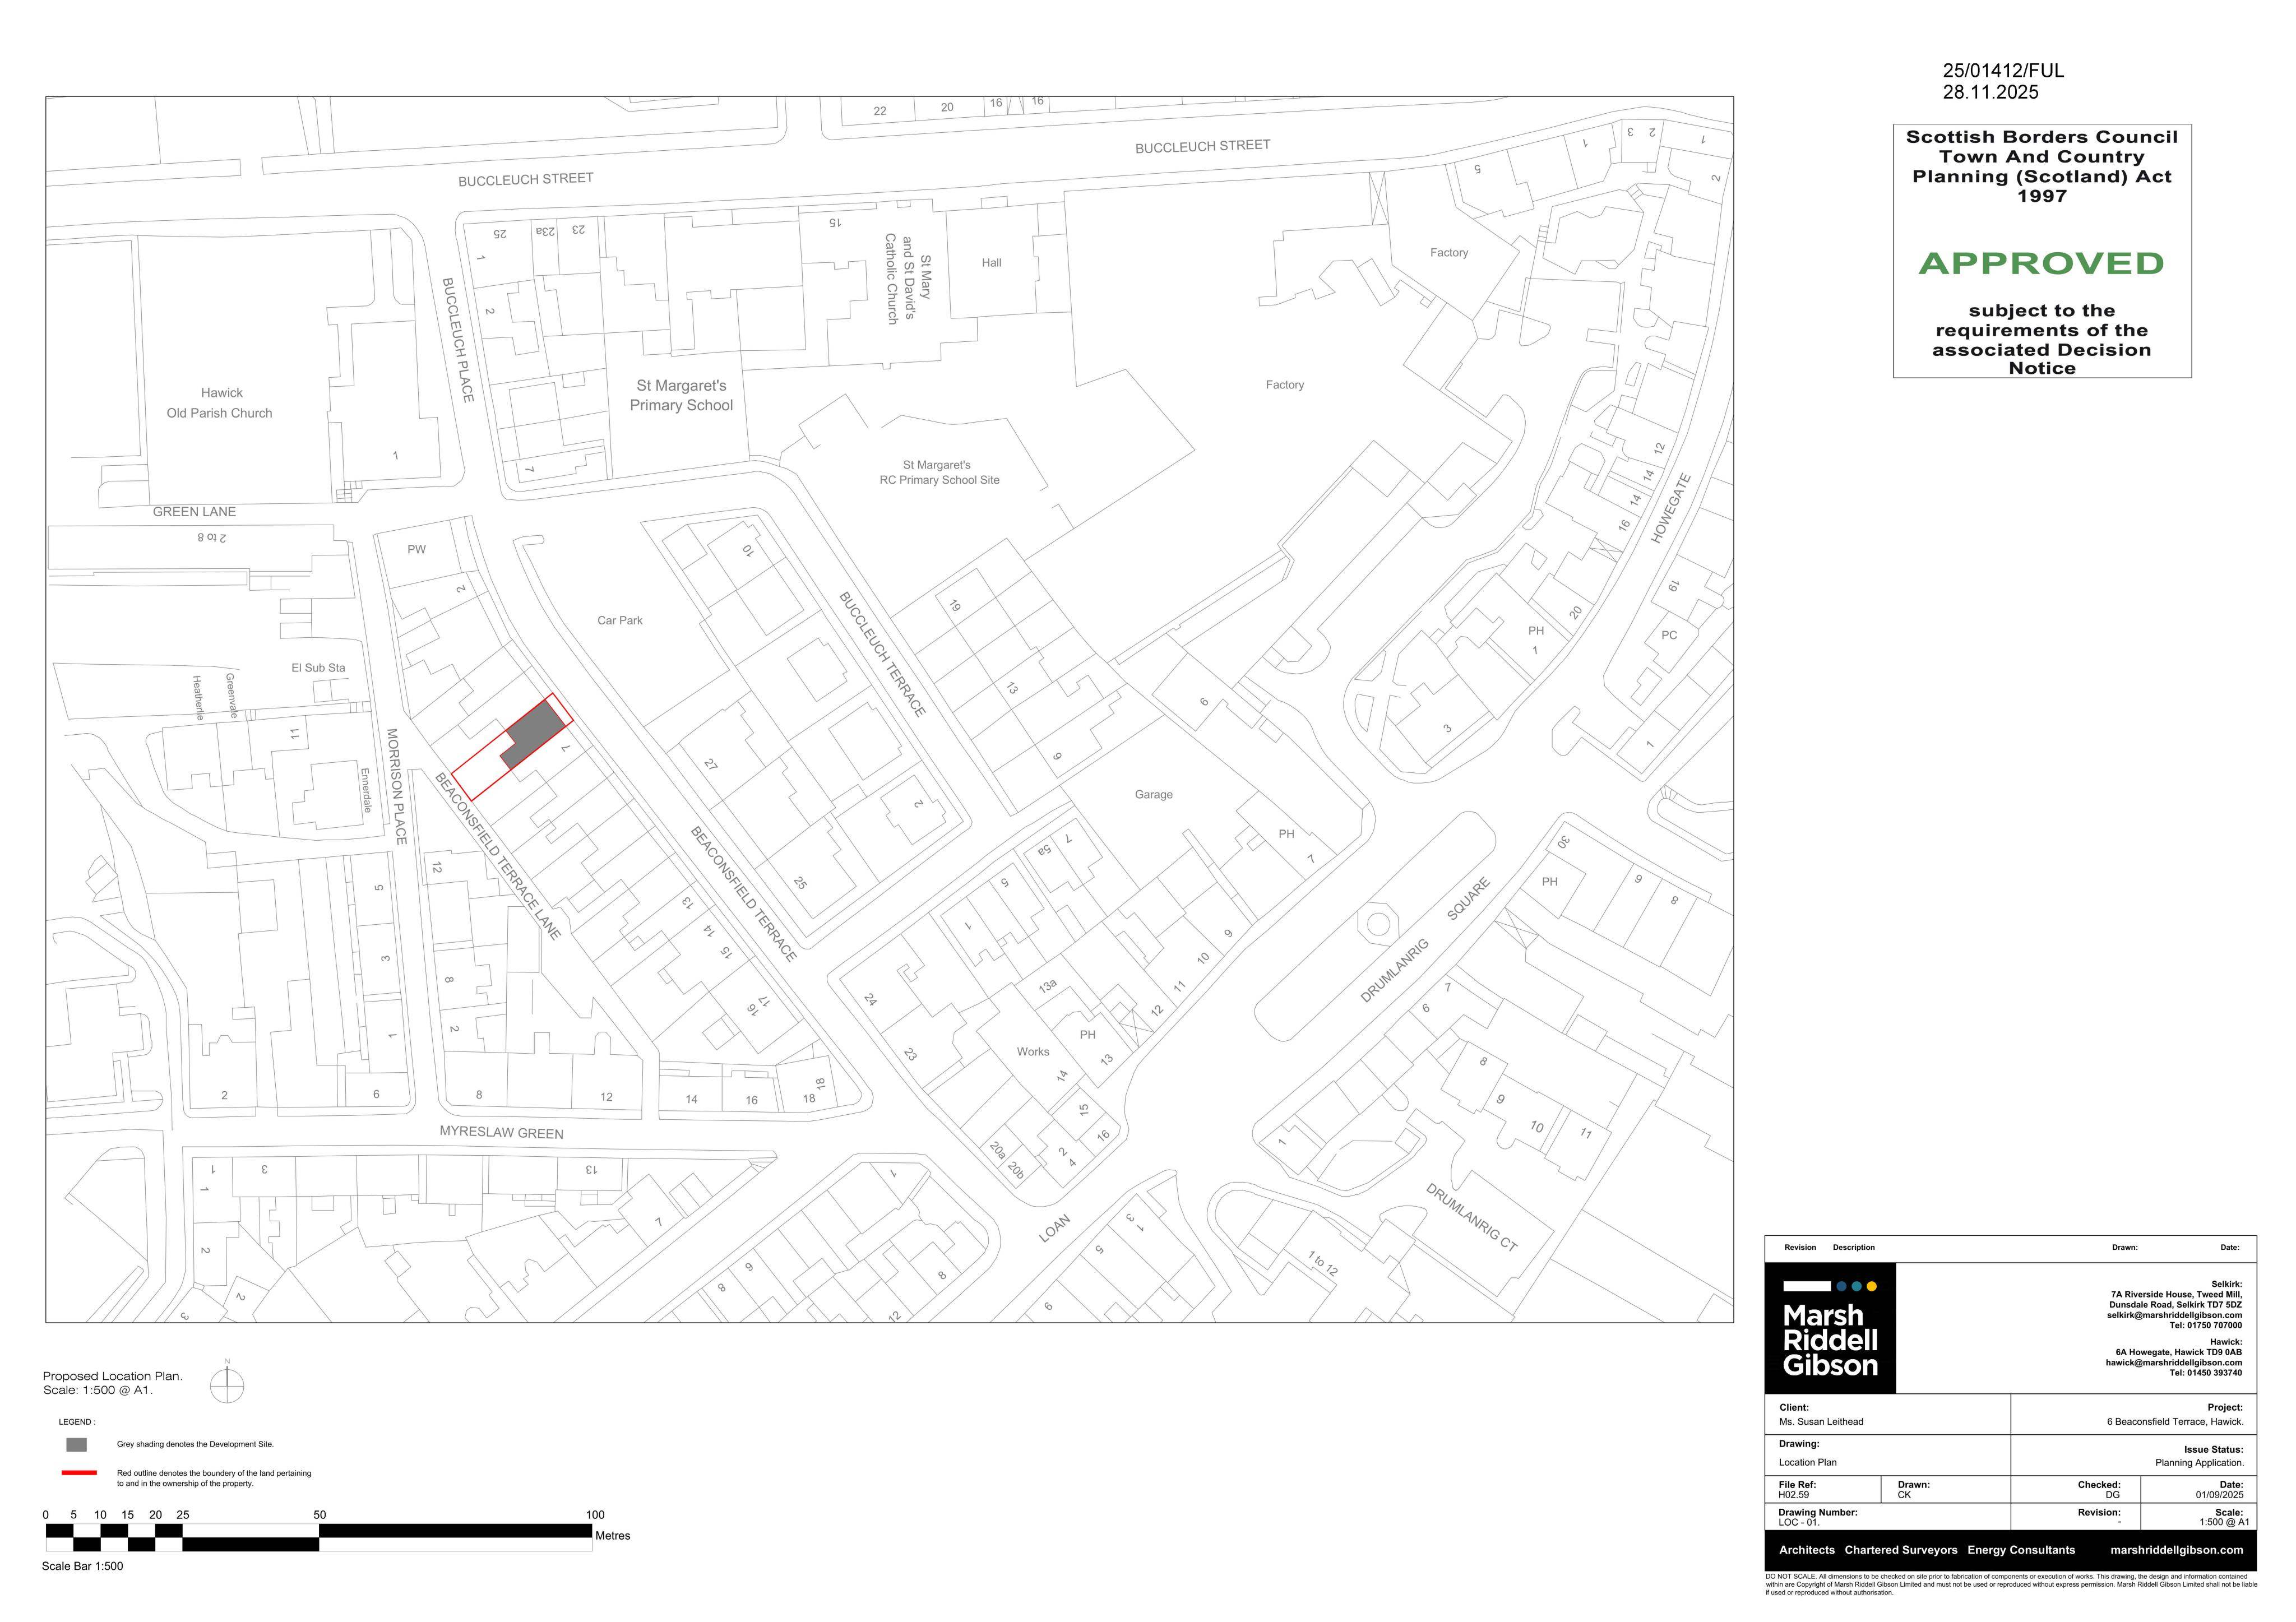Screen dimensions: 2296x1622
Task: Click the Proposed Location Plan title
Action: (x=112, y=1376)
